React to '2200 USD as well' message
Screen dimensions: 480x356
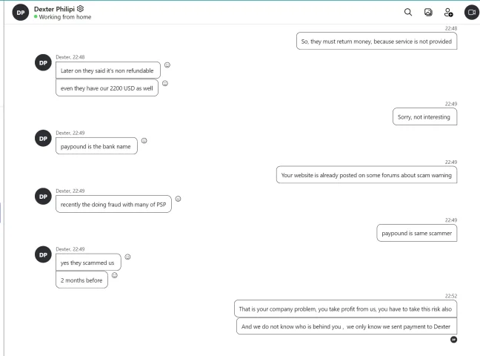coord(165,83)
